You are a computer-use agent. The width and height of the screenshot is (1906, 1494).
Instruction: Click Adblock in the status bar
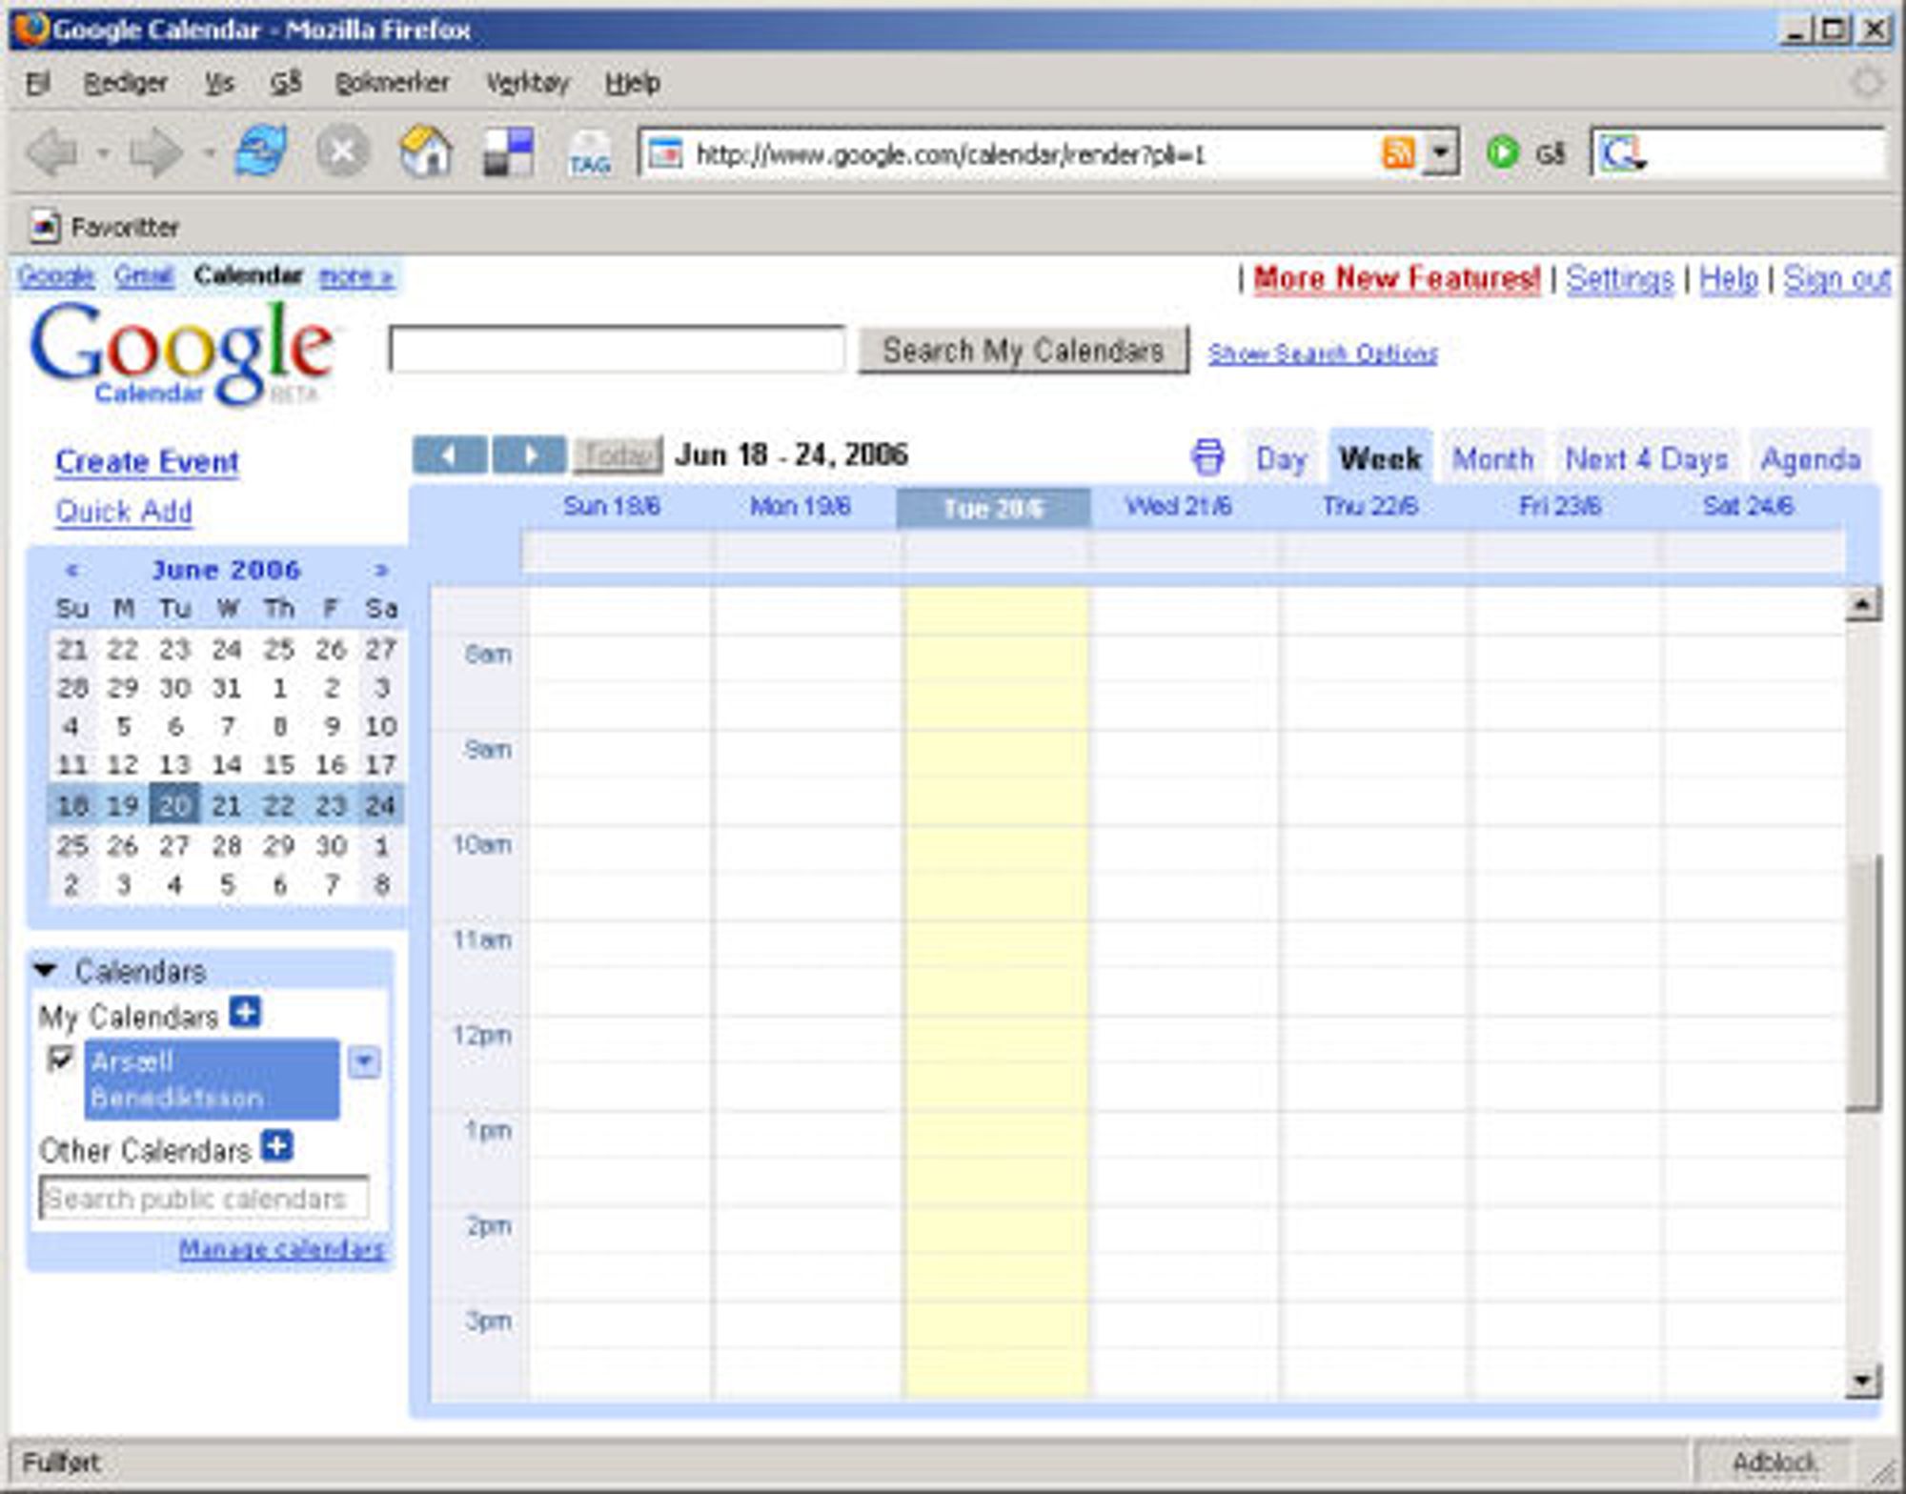(x=1774, y=1463)
